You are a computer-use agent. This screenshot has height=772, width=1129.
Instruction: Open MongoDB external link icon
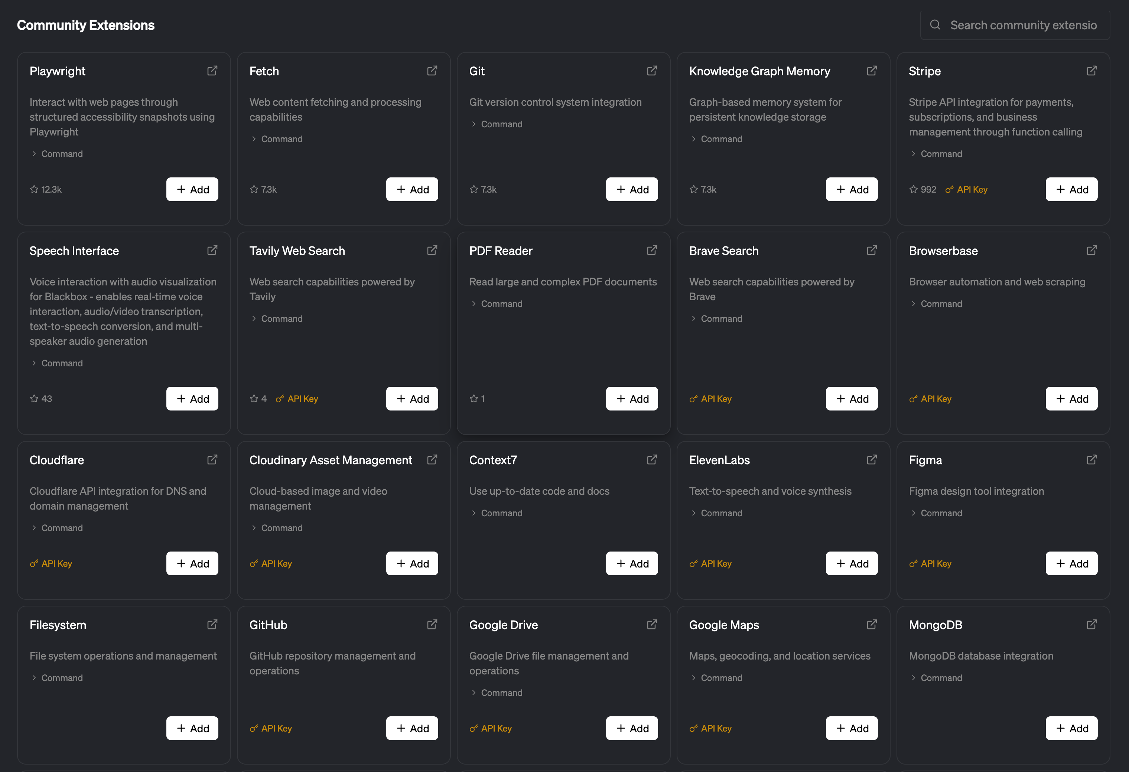1091,624
